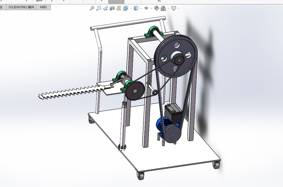Open the Edit Appearance color ball

[156, 8]
